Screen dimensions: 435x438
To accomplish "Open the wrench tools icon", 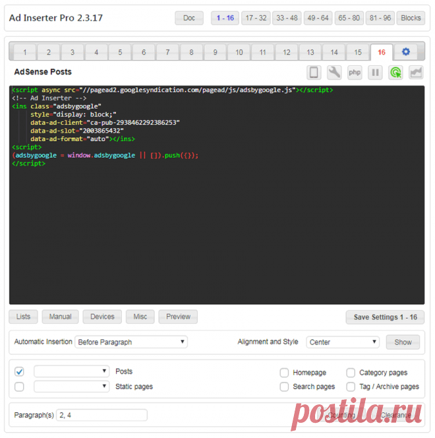I will [x=335, y=73].
